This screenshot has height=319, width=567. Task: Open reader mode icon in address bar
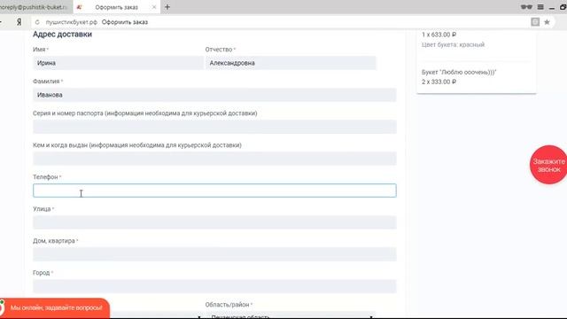coord(535,22)
